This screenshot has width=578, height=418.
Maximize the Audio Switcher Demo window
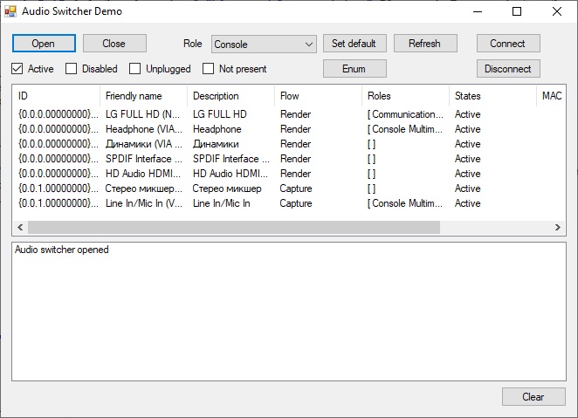coord(517,11)
